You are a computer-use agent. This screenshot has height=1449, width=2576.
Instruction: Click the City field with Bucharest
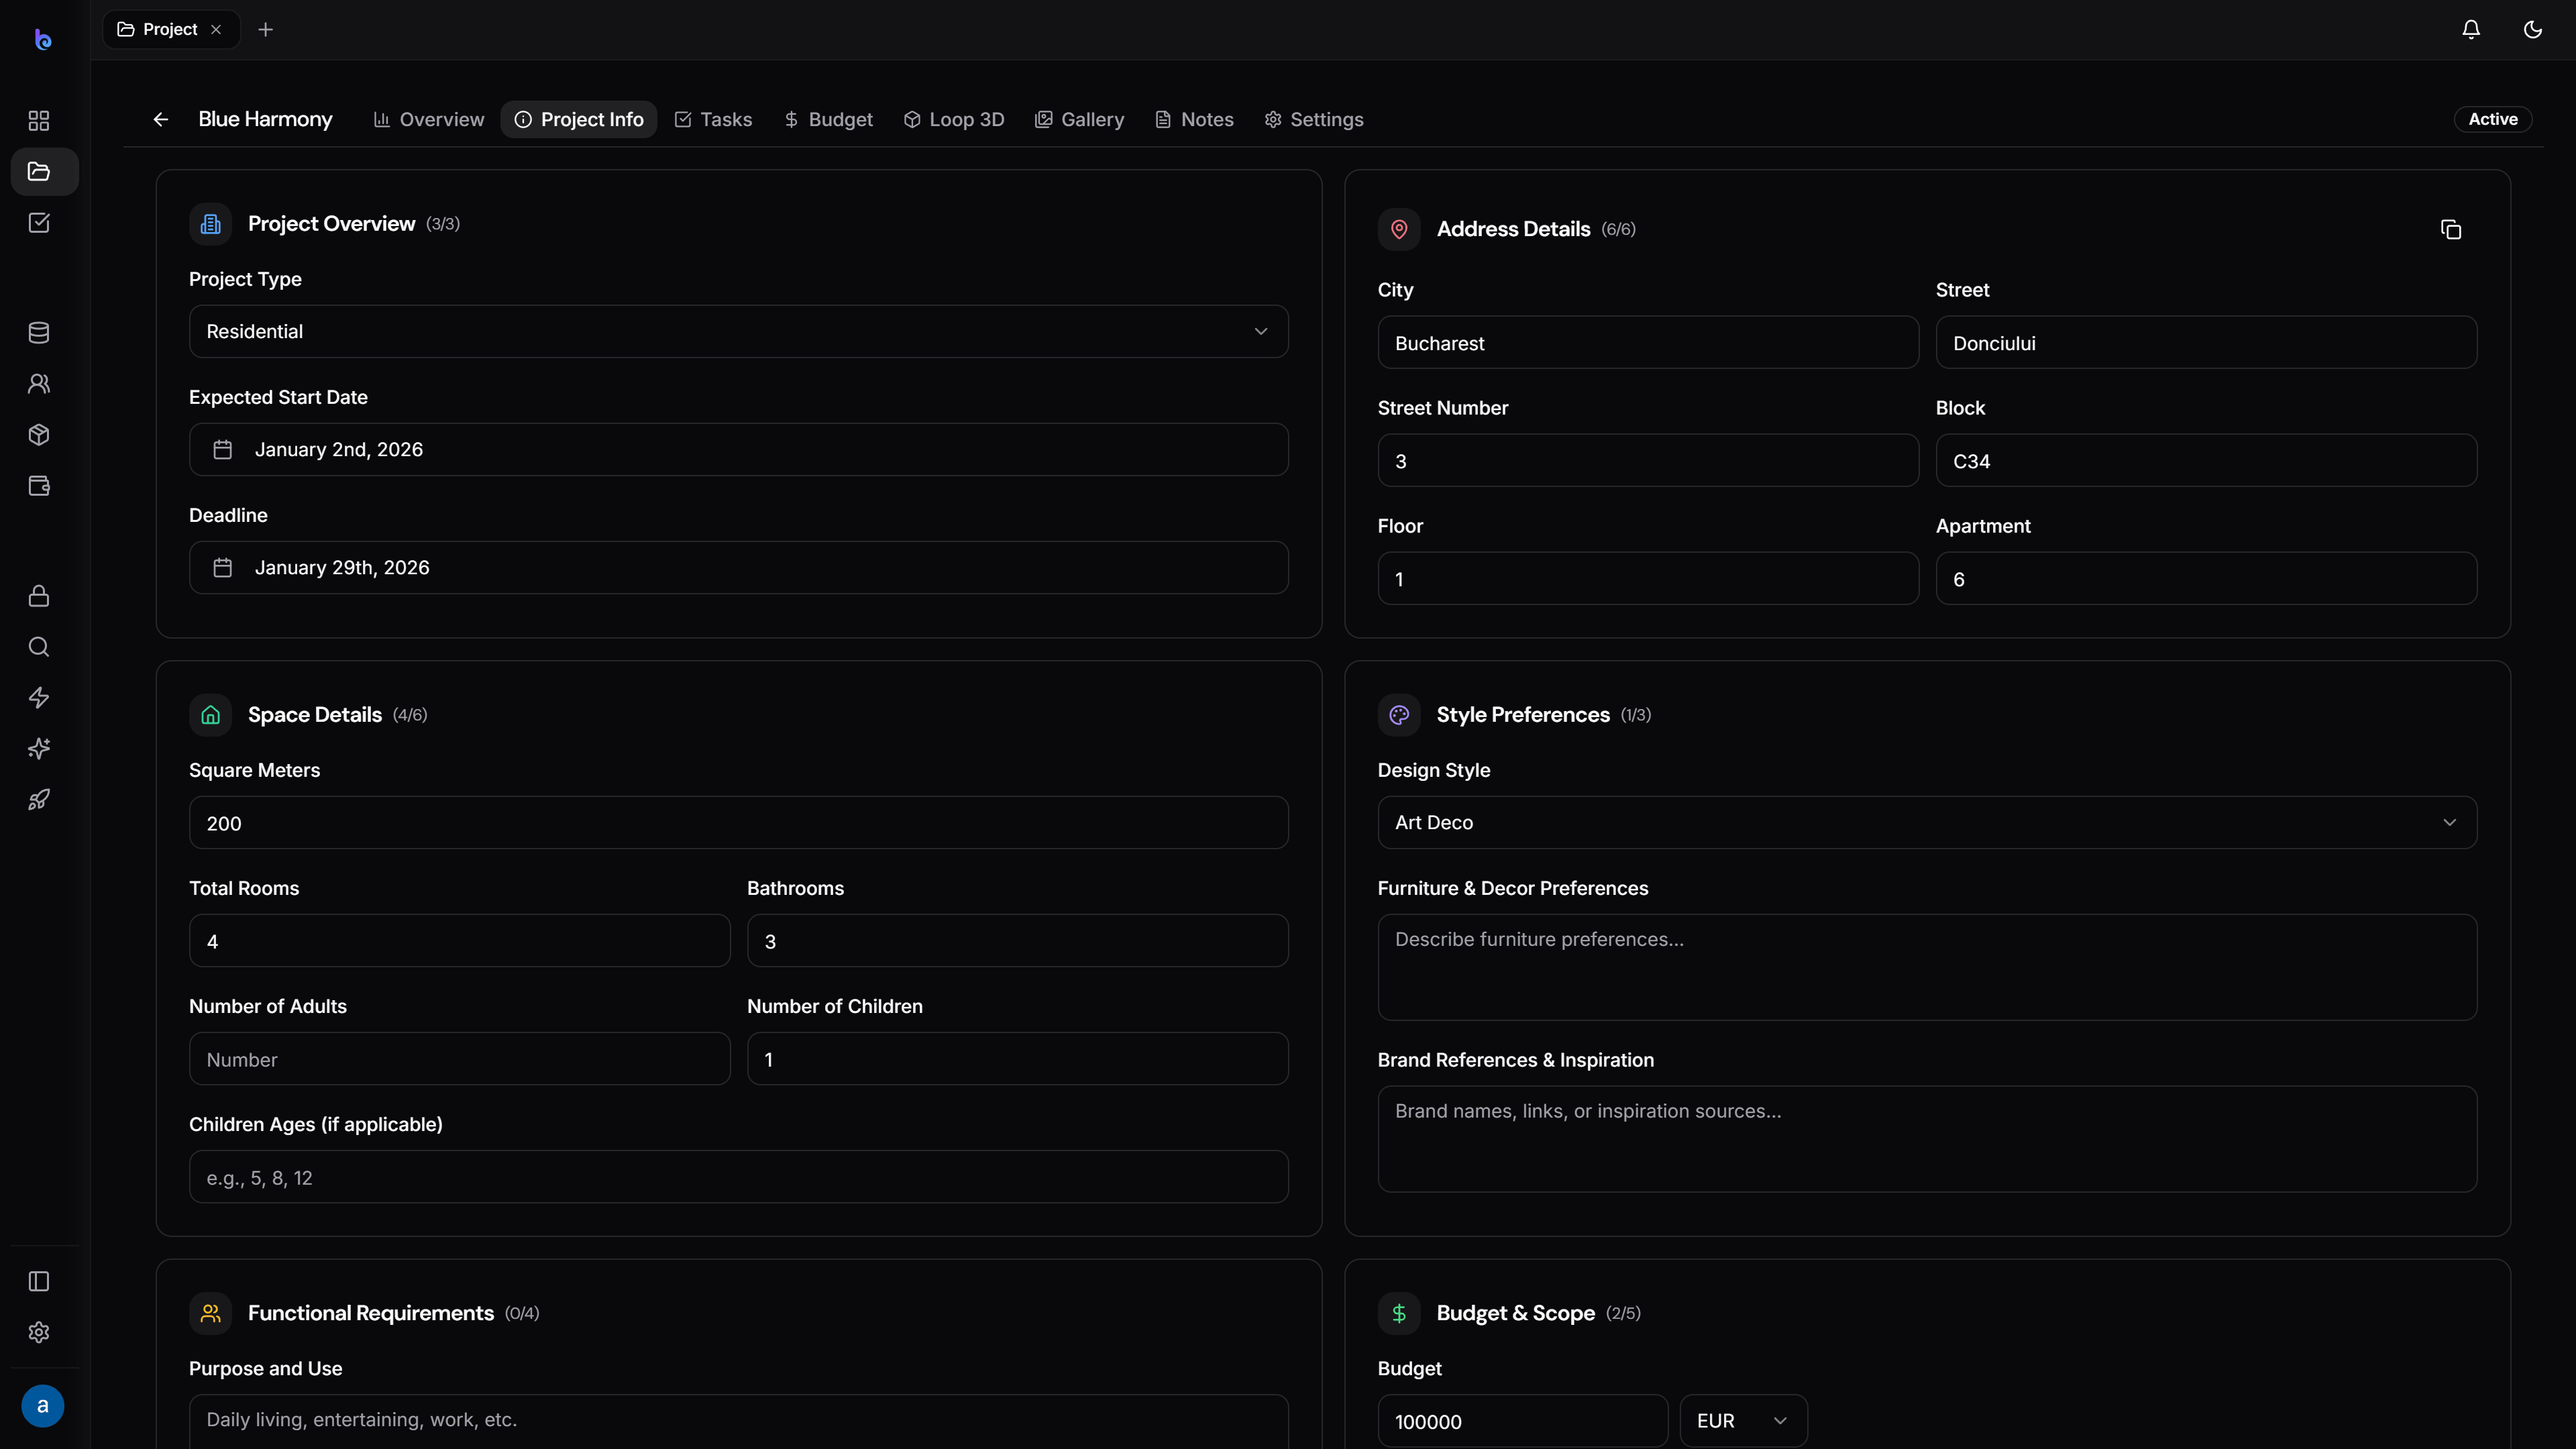coord(1648,343)
